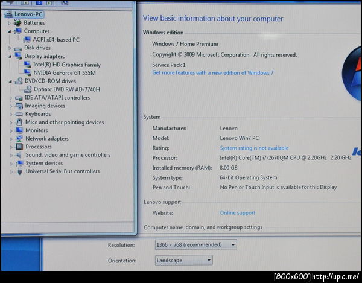Click the Sound, video and game controllers icon
362x283 pixels.
19,155
